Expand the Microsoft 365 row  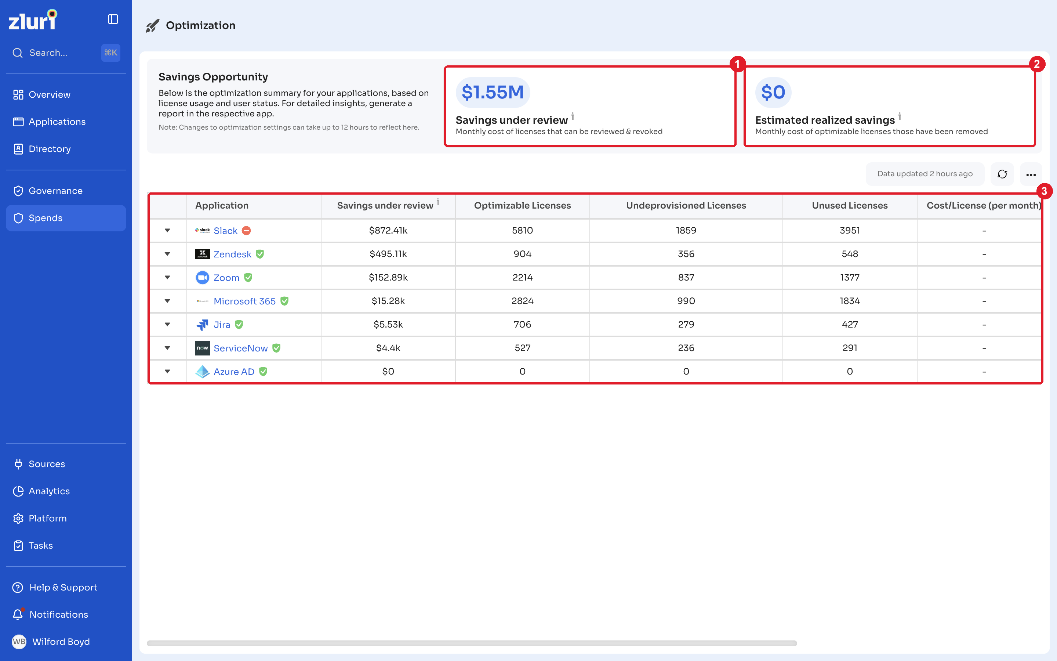[x=167, y=301]
